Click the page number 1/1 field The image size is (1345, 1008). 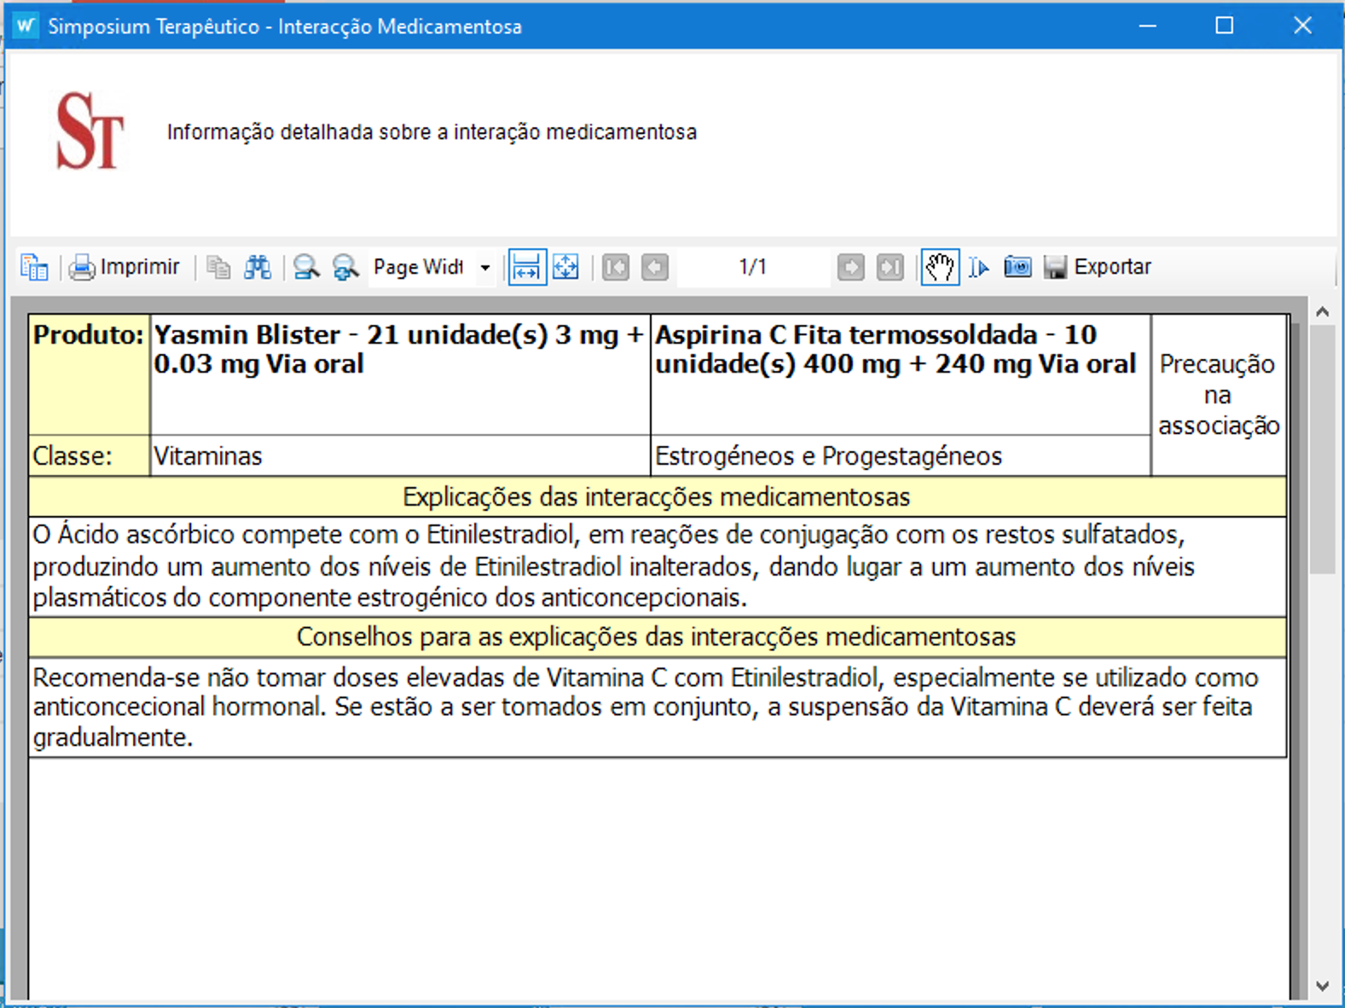752,268
